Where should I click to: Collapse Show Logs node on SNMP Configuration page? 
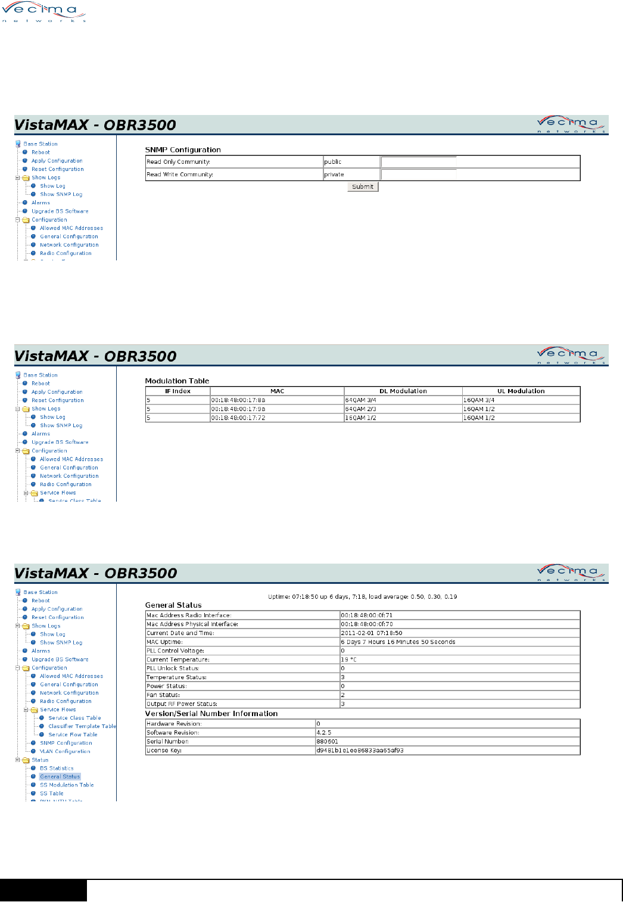click(x=17, y=178)
